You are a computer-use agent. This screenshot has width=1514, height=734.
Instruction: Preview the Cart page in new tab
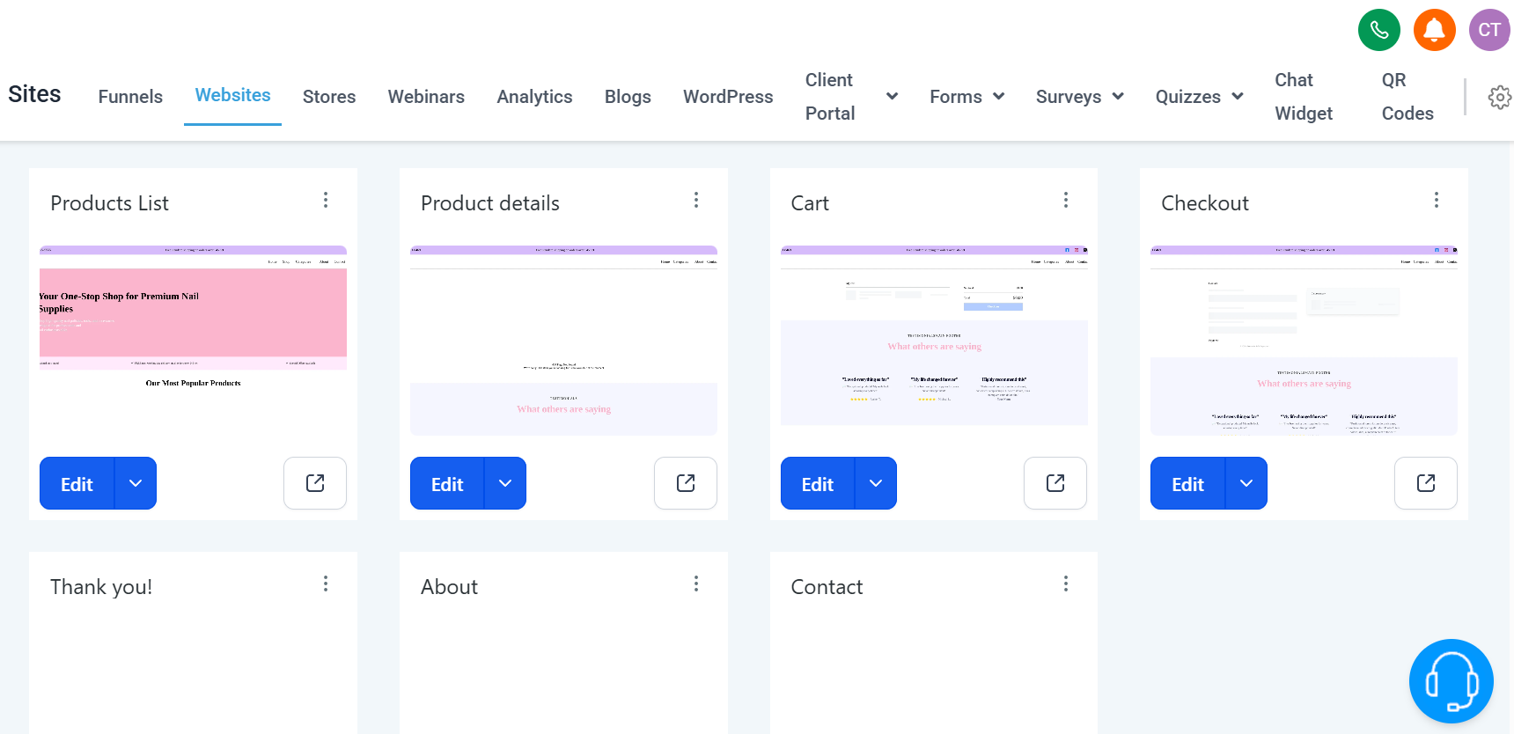1055,483
